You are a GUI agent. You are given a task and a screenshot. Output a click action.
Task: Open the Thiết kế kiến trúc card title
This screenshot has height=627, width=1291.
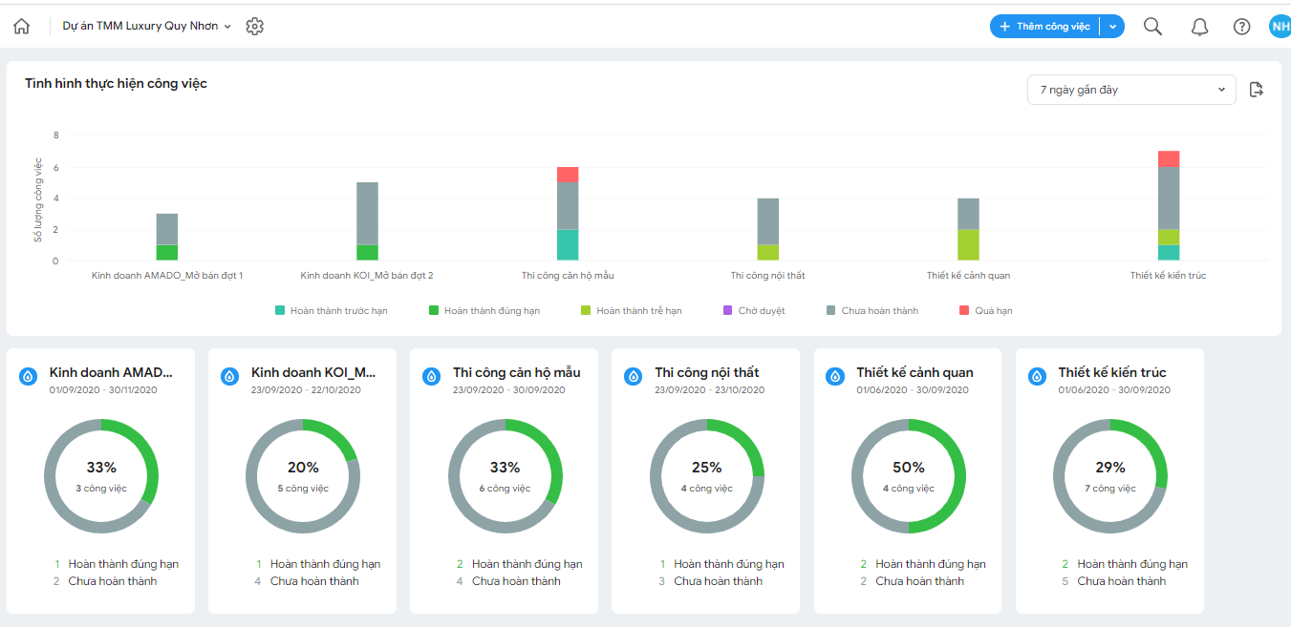point(1112,372)
